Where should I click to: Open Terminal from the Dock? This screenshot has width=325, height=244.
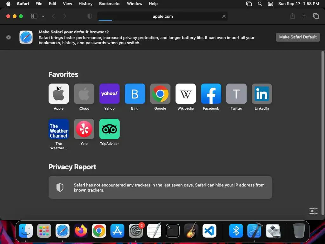pos(172,231)
